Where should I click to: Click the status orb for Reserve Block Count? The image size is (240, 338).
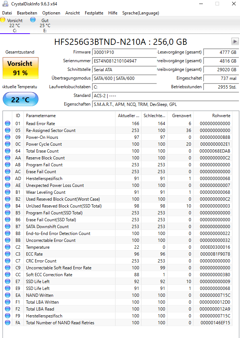(8, 158)
